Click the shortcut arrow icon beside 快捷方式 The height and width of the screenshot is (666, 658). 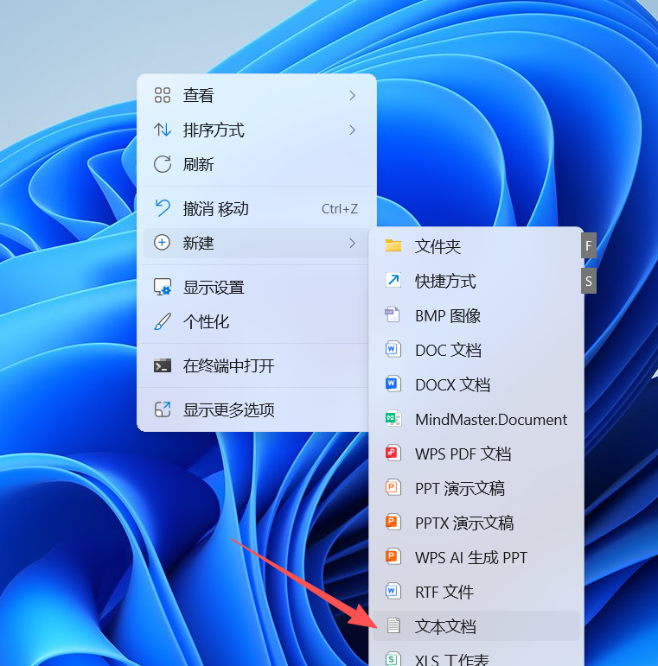coord(393,281)
